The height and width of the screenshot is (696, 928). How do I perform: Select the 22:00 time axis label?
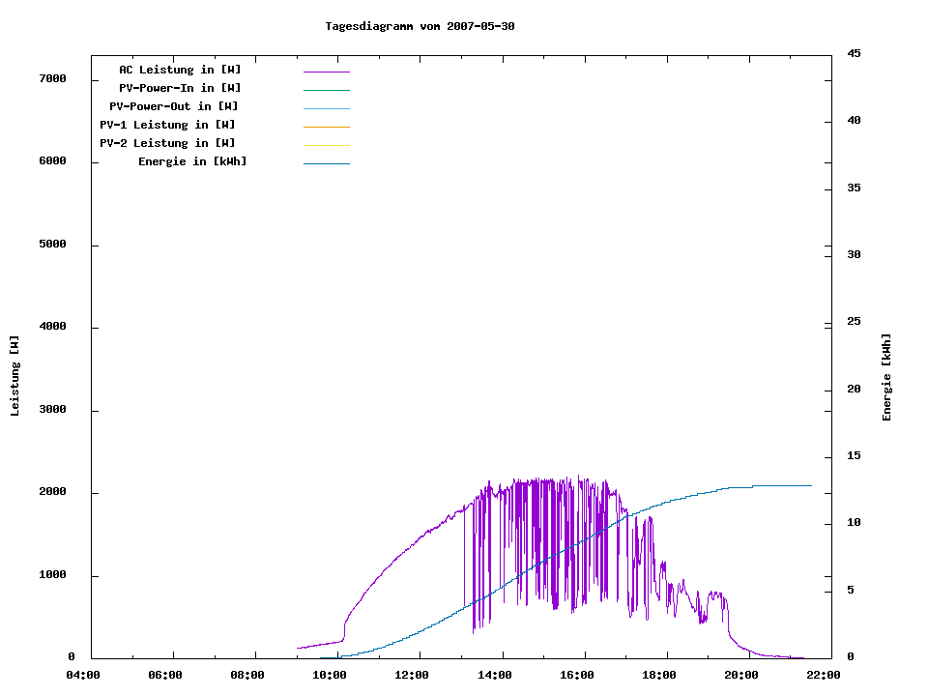click(826, 675)
